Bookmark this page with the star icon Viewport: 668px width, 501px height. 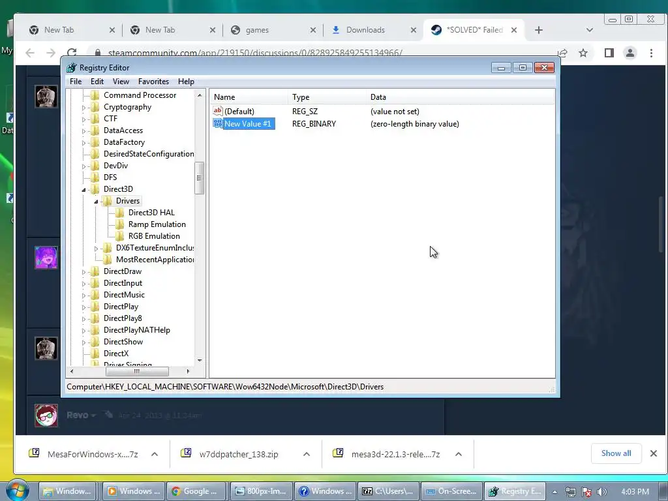pos(583,53)
